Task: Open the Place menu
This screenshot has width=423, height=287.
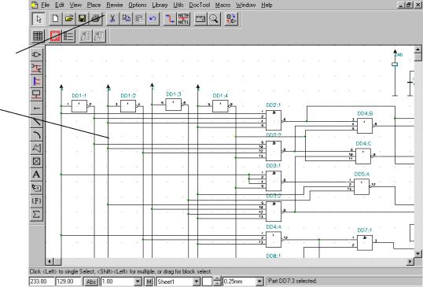Action: pyautogui.click(x=94, y=5)
